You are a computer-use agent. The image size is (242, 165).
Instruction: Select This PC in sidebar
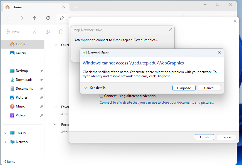[x=18, y=133]
